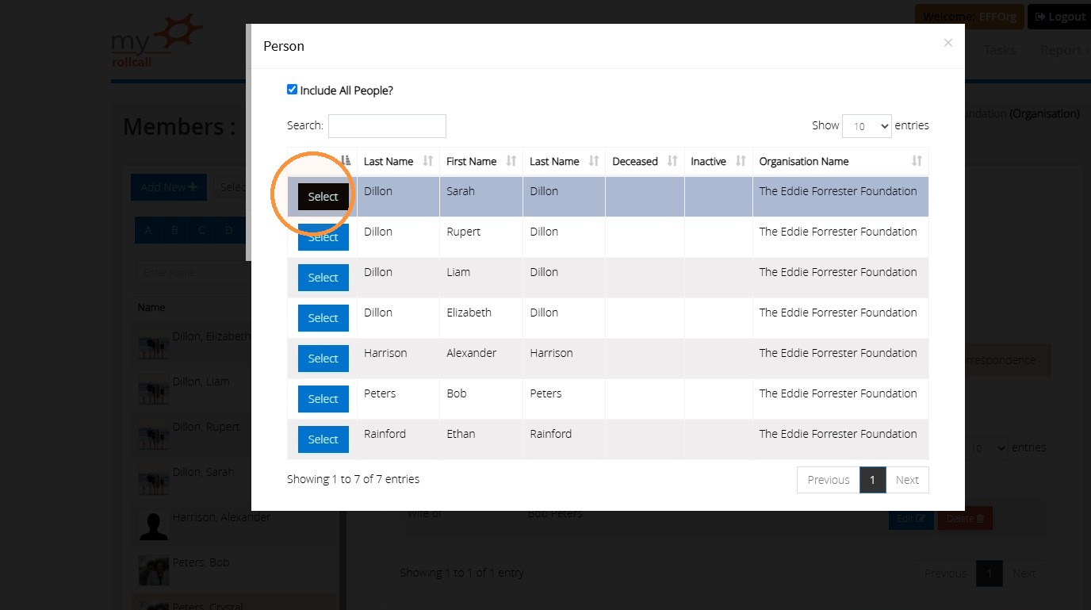
Task: Click Edit button in background page
Action: (x=911, y=519)
